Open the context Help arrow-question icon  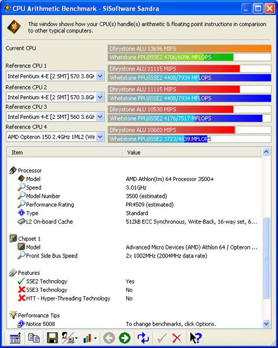196,338
